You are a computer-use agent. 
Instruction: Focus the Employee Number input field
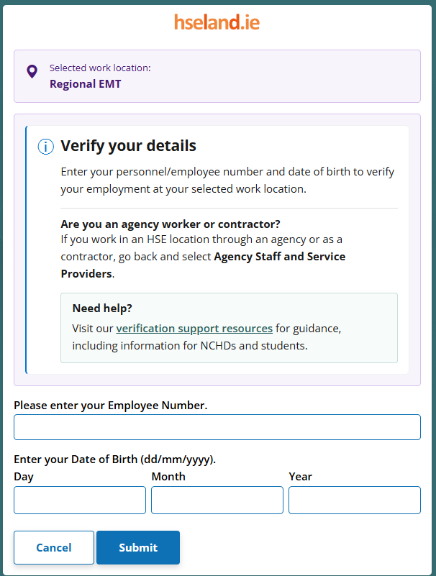pos(217,427)
